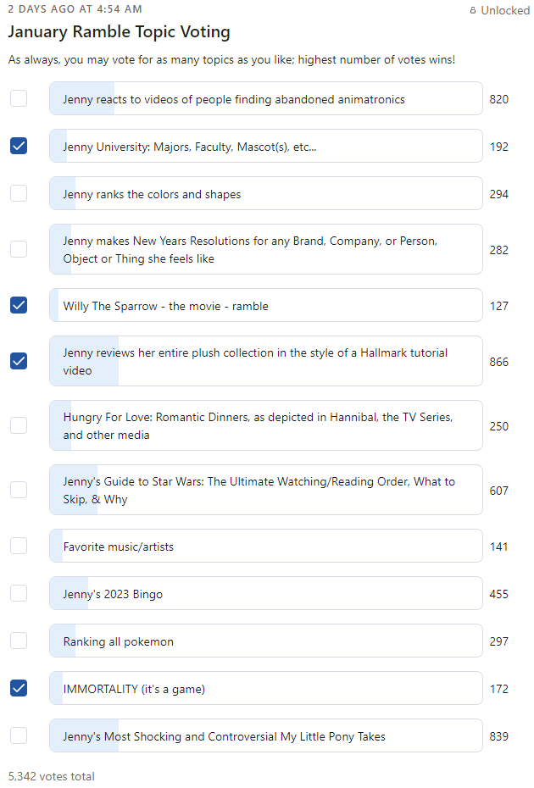
Task: Select the Star Wars guide checkbox
Action: (x=19, y=490)
